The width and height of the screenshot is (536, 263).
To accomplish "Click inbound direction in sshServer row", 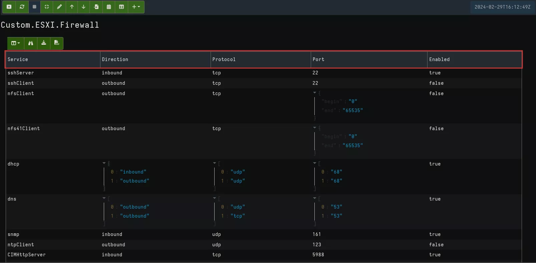I will (112, 73).
